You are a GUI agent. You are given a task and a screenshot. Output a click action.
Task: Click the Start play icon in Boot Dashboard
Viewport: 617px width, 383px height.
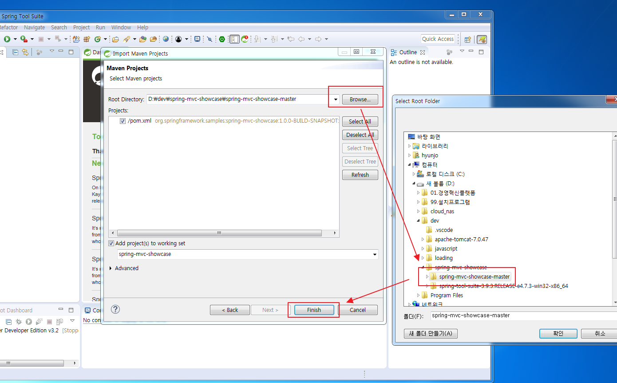pos(29,322)
